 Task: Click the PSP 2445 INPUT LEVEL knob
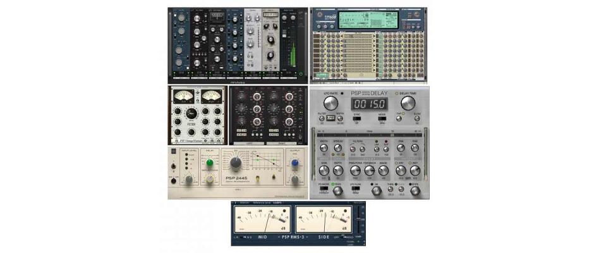(189, 180)
